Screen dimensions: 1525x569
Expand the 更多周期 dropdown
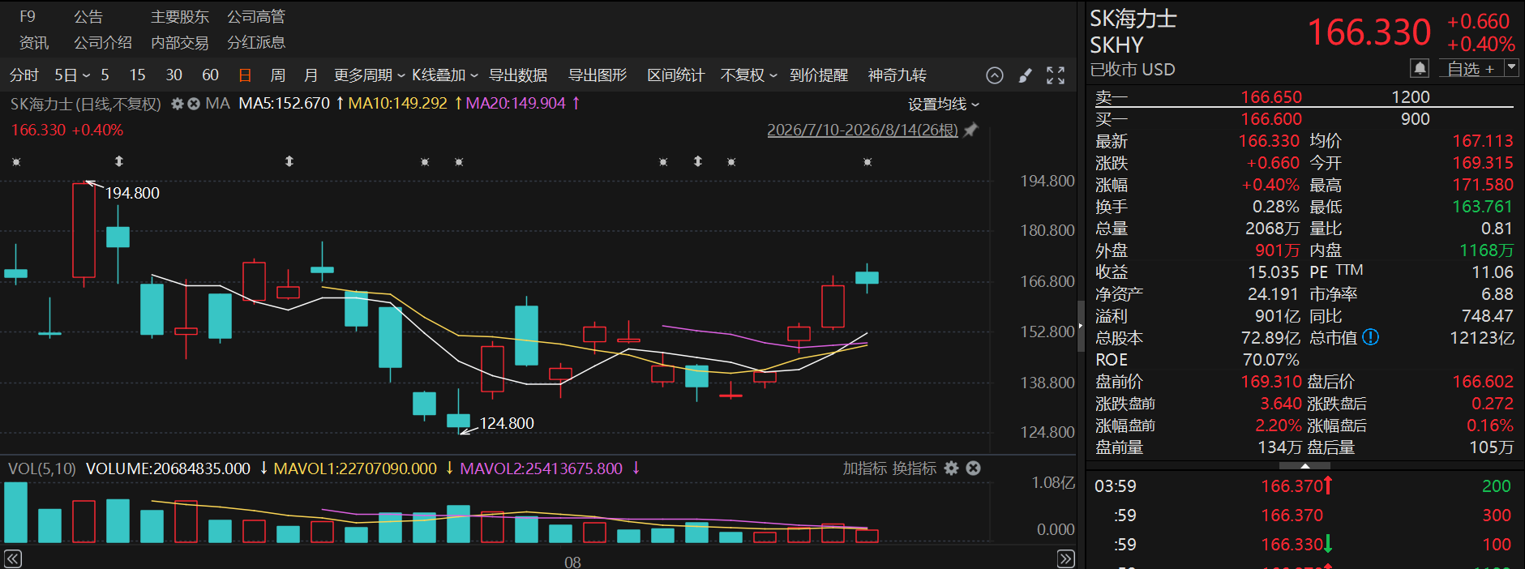pos(369,75)
